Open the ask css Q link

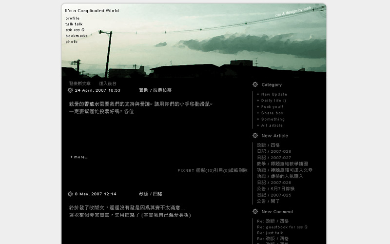point(75,30)
